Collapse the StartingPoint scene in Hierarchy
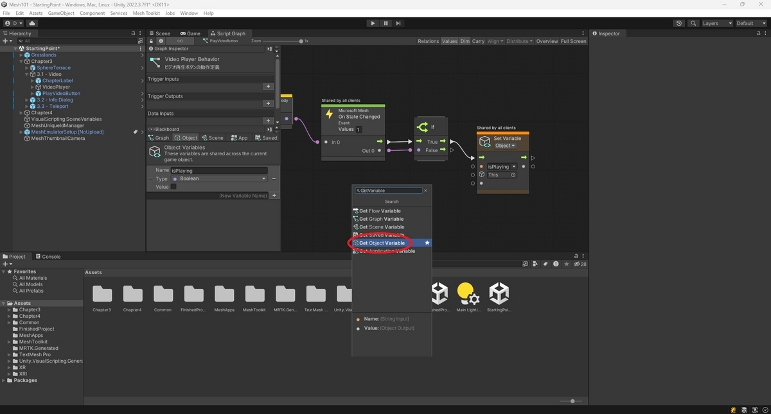 pos(16,48)
